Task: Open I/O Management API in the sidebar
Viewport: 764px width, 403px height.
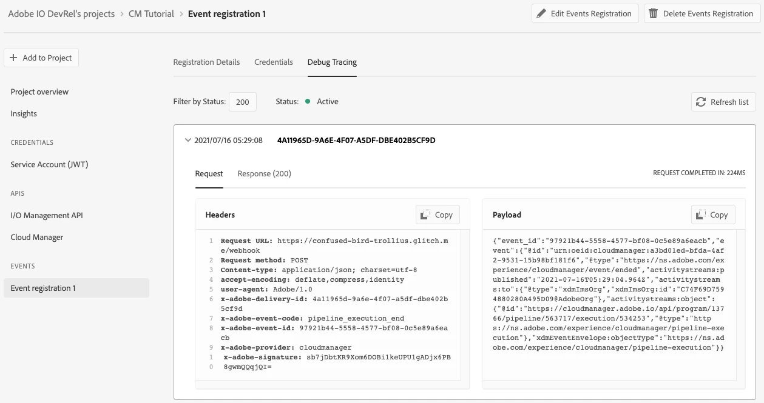Action: click(47, 215)
